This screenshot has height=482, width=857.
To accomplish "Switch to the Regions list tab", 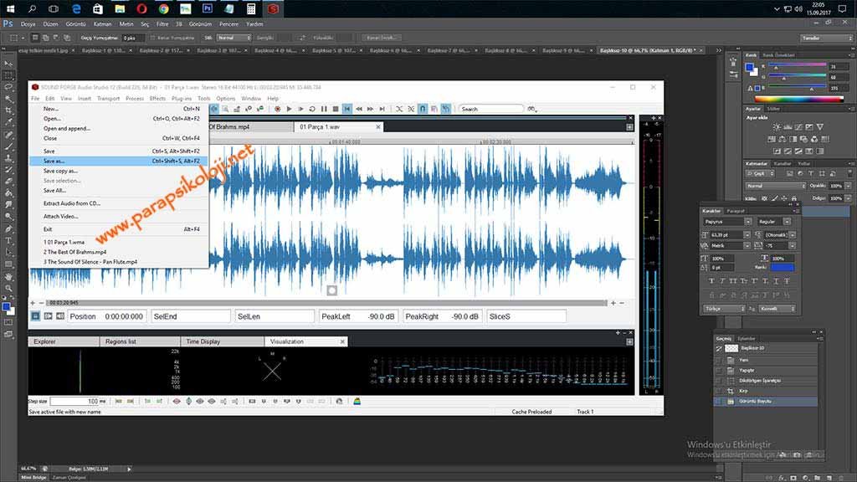I will point(140,341).
